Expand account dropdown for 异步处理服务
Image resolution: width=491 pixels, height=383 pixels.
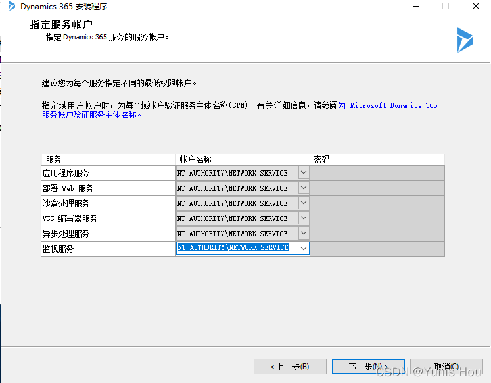coord(304,233)
